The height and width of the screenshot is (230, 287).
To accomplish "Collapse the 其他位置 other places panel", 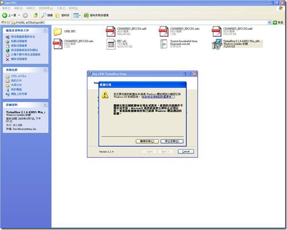I will (x=45, y=70).
